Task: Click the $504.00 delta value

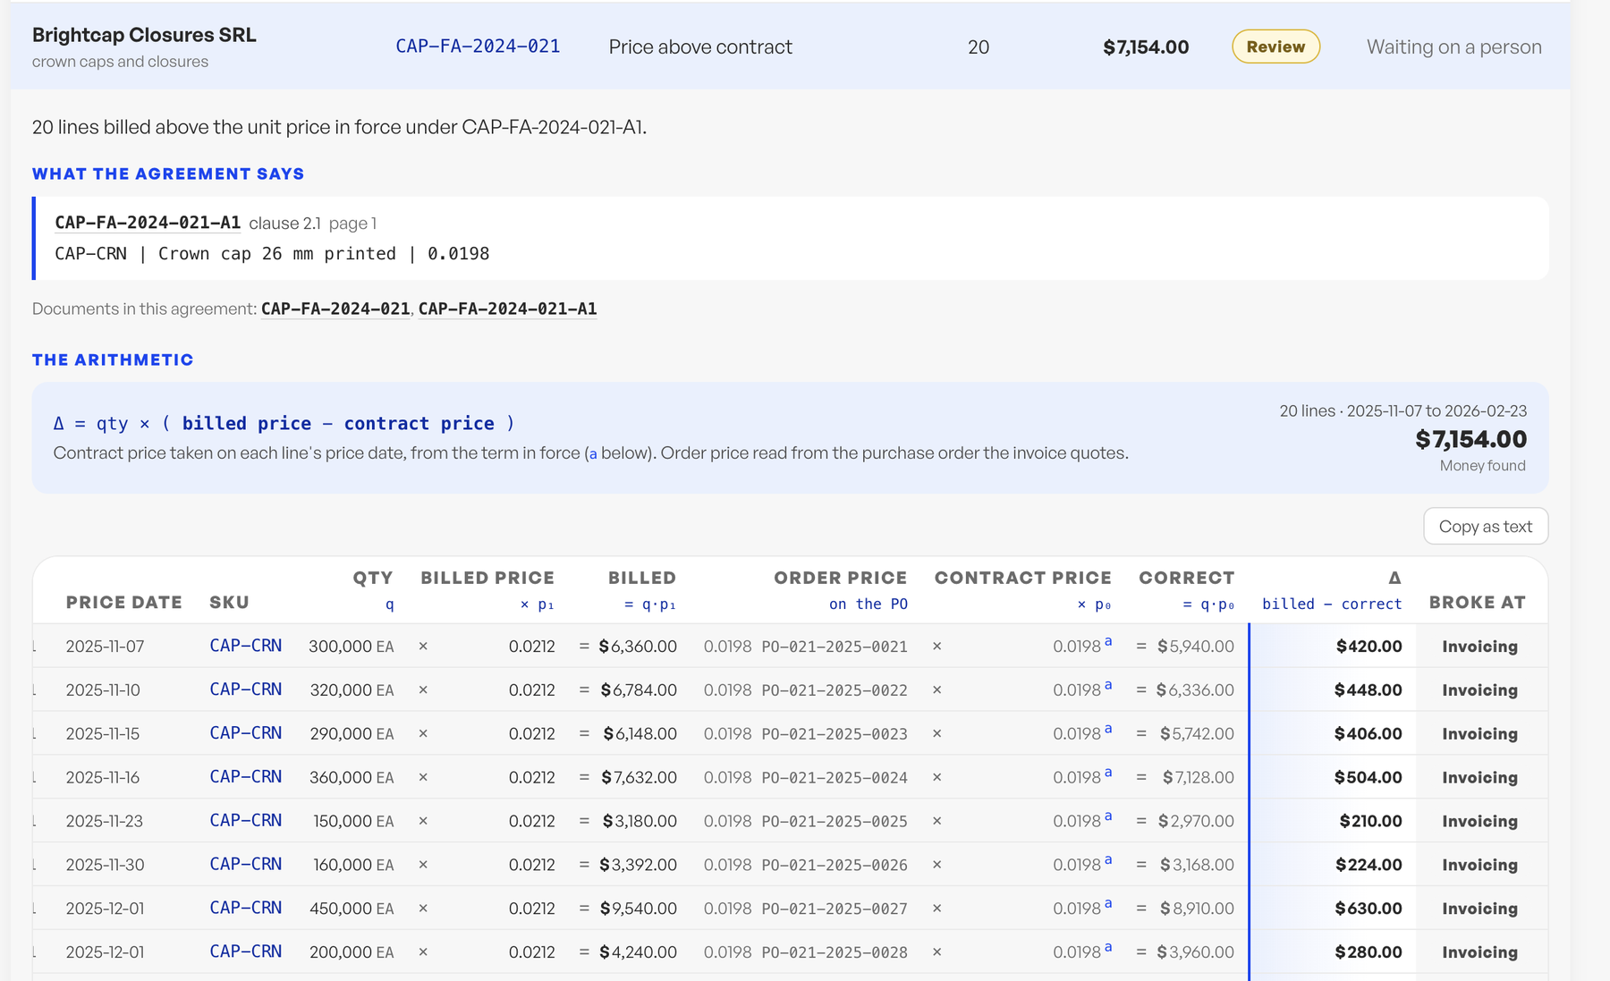Action: coord(1368,778)
